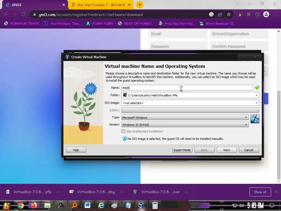Expand options for VirtualBox-7.0.8 dmg download
Screen dimensions: 281x211
(122, 192)
